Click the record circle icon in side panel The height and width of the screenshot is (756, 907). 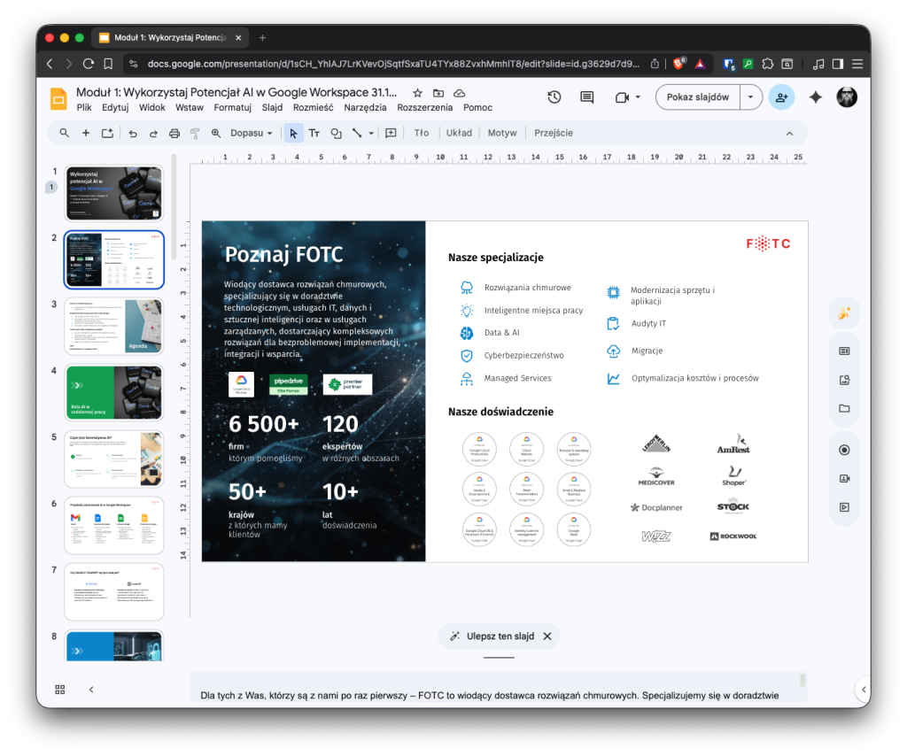click(x=844, y=450)
